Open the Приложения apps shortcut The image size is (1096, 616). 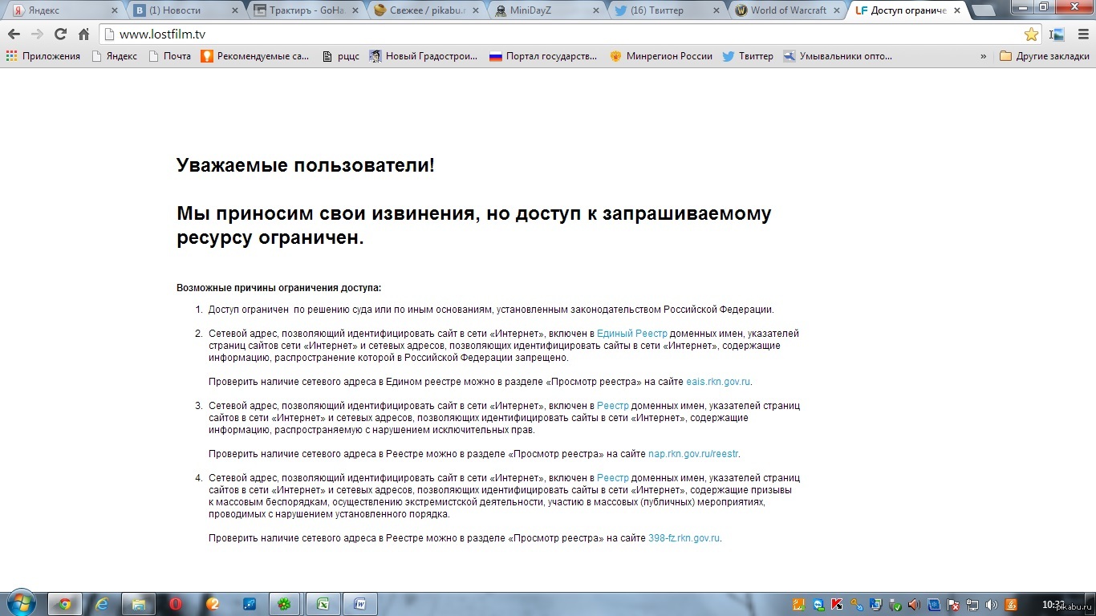(x=43, y=56)
